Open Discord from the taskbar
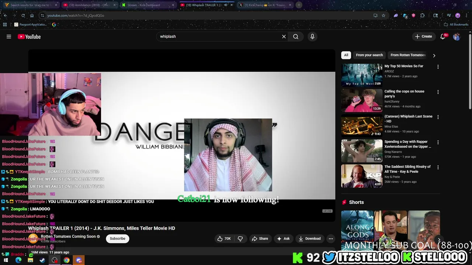 (79, 260)
